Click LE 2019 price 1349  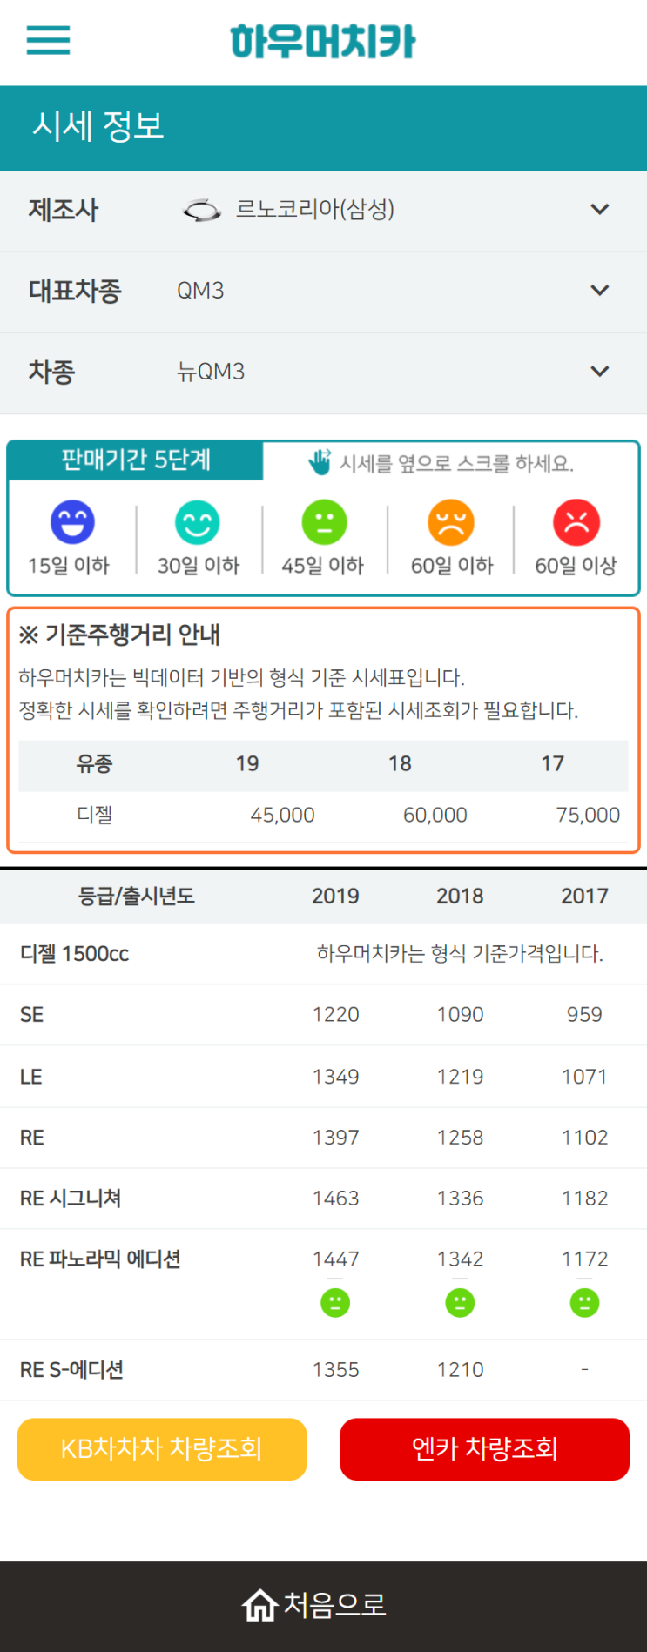tap(335, 1077)
